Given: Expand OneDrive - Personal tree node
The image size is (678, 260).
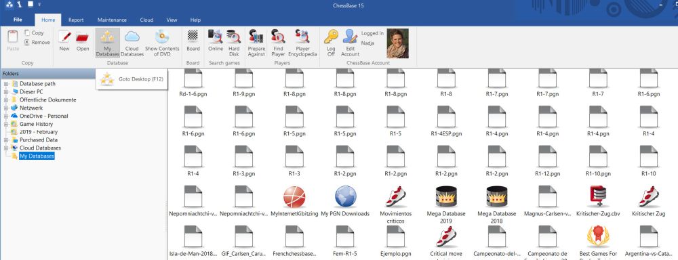Looking at the screenshot, I should point(6,116).
